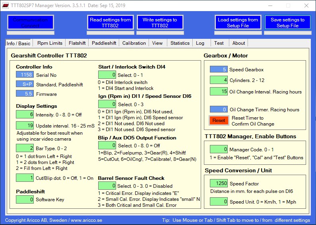The image size is (316, 225).
Task: Open the Test tab
Action: click(x=219, y=43)
